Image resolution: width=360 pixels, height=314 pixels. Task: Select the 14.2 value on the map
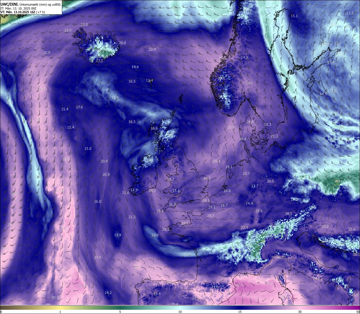(108, 293)
